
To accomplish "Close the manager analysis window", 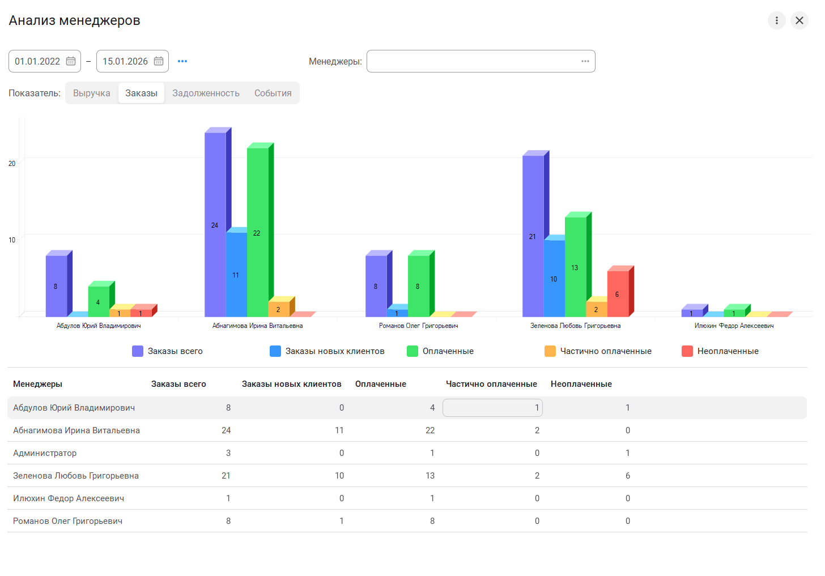I will click(x=799, y=20).
